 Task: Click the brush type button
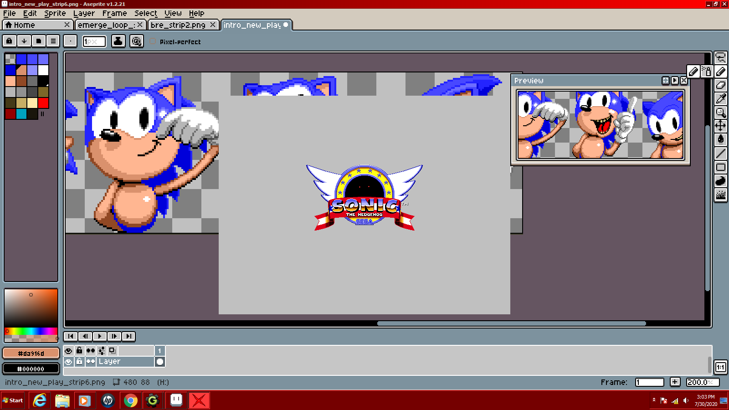(70, 41)
